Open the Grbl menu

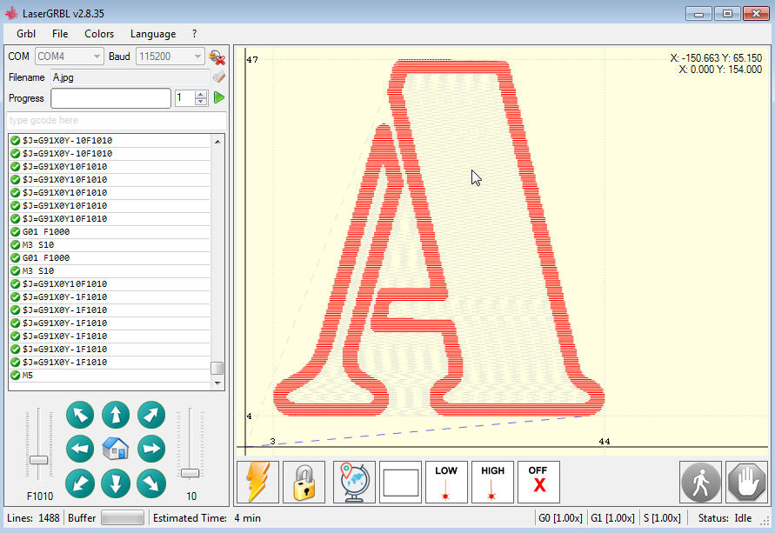coord(25,34)
